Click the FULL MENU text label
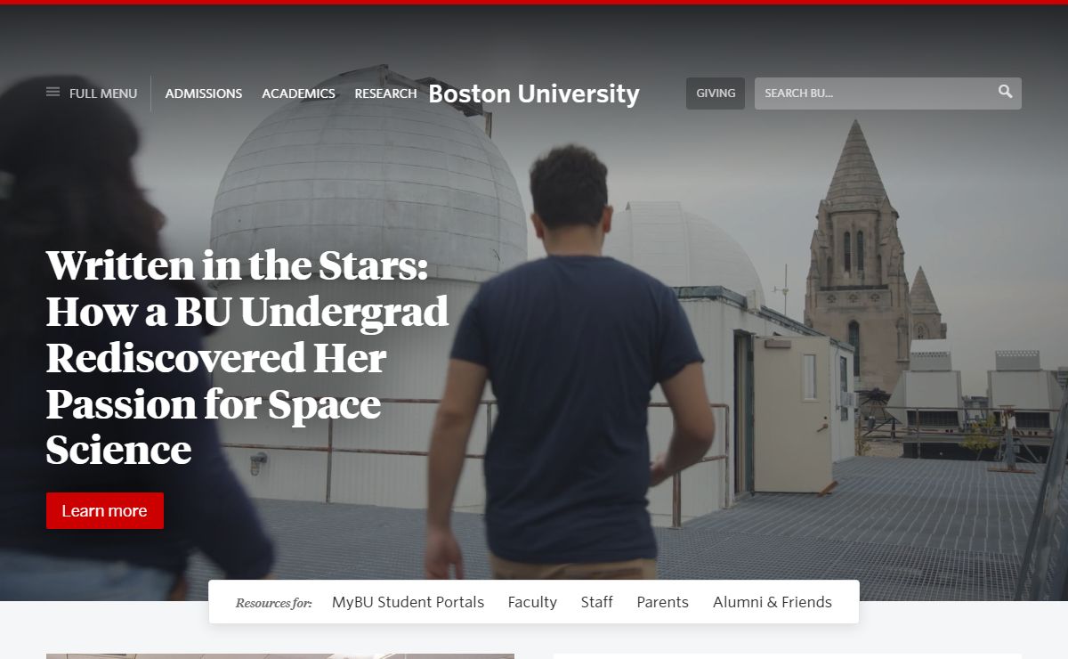 pyautogui.click(x=103, y=94)
